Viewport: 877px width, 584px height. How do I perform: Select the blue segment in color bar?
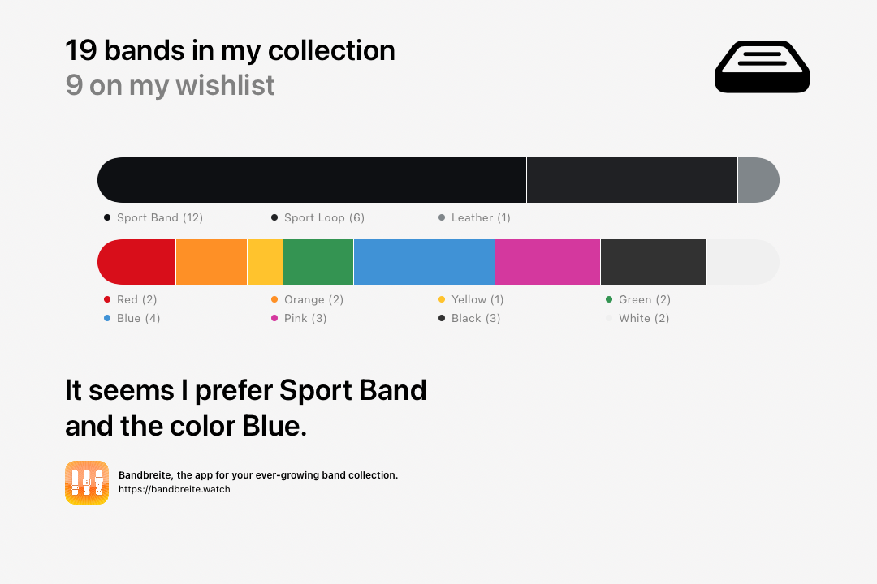[x=424, y=262]
